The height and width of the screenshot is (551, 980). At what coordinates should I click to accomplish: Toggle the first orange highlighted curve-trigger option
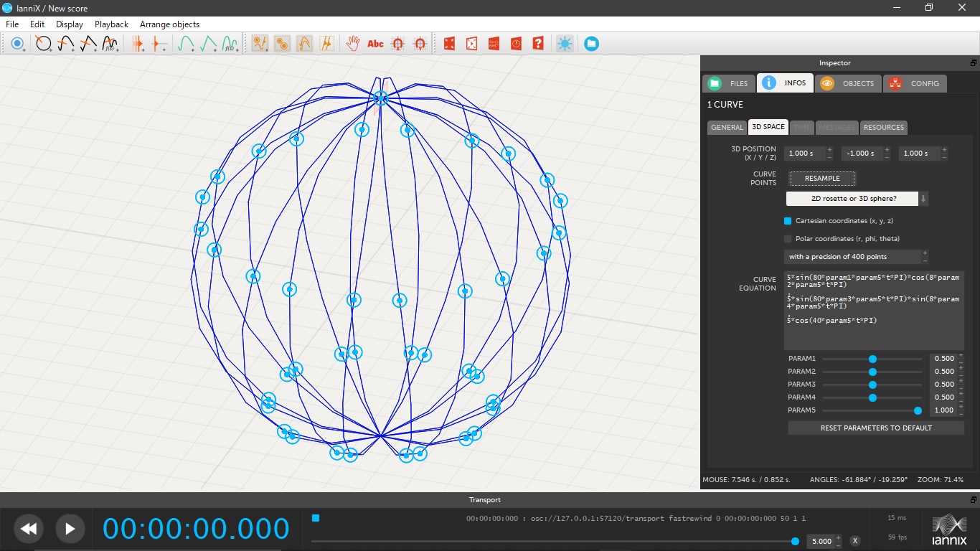[260, 44]
